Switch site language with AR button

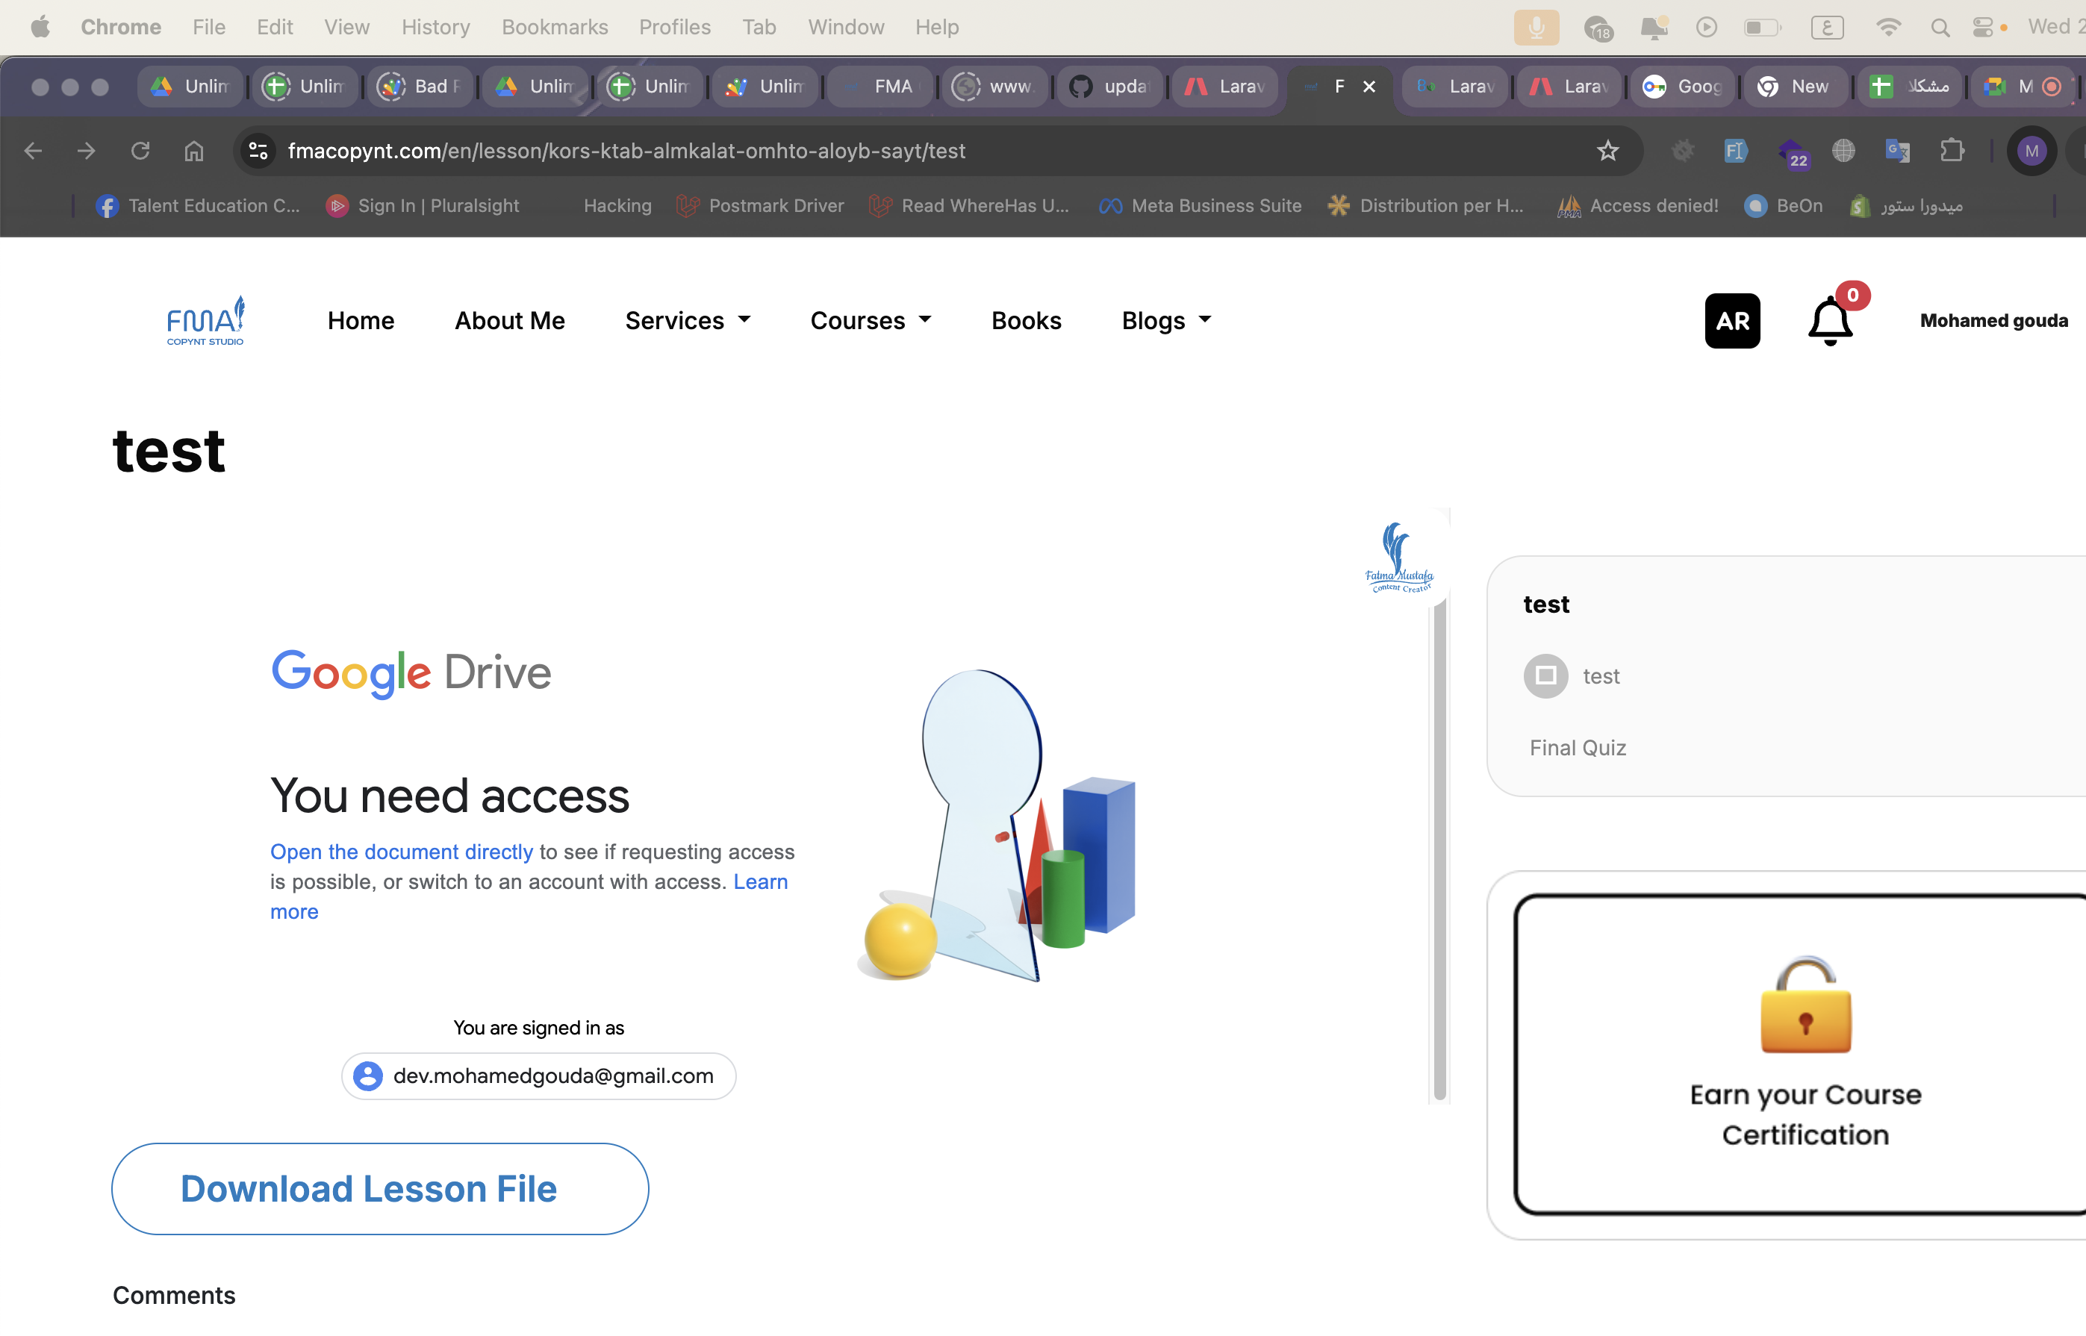coord(1731,321)
